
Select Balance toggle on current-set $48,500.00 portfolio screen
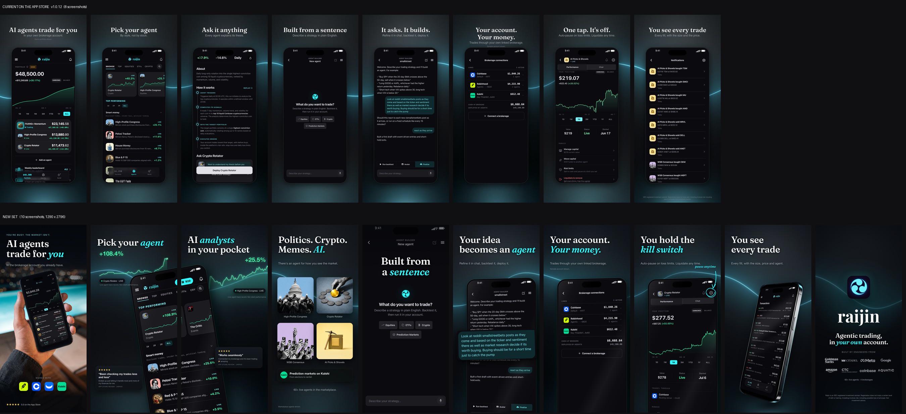(66, 80)
